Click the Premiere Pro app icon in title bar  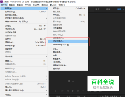(1, 1)
